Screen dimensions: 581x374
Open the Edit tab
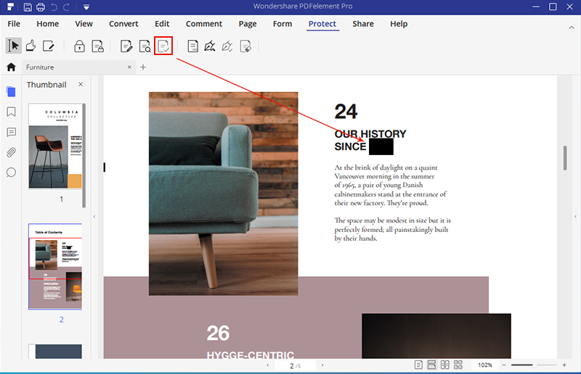(x=162, y=24)
